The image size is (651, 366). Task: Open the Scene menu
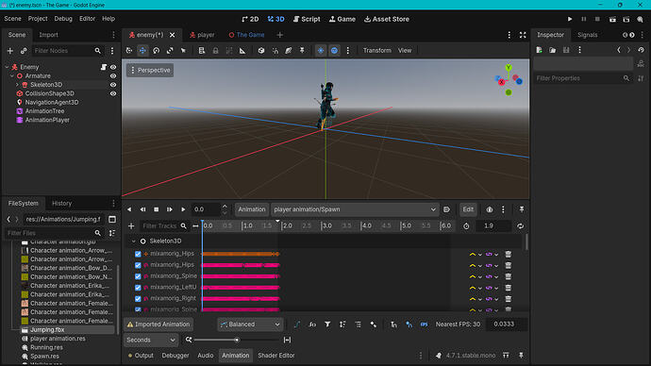[x=12, y=19]
